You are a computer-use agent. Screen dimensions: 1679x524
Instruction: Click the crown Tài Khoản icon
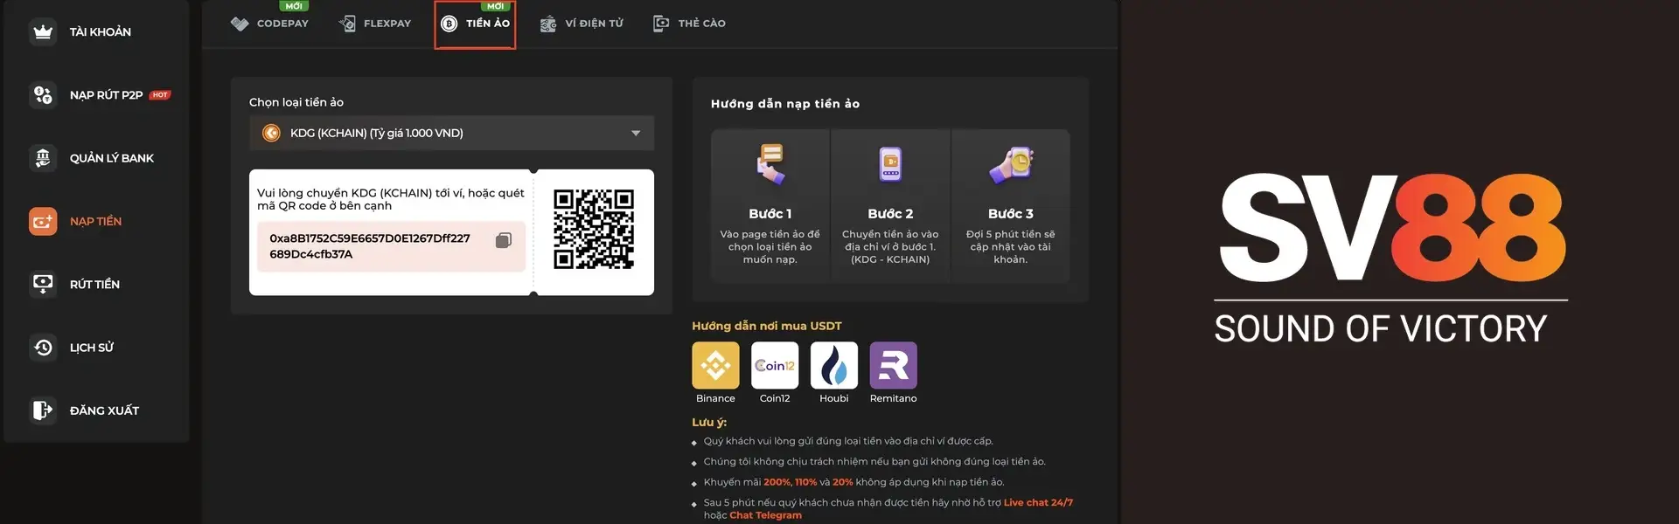tap(42, 32)
